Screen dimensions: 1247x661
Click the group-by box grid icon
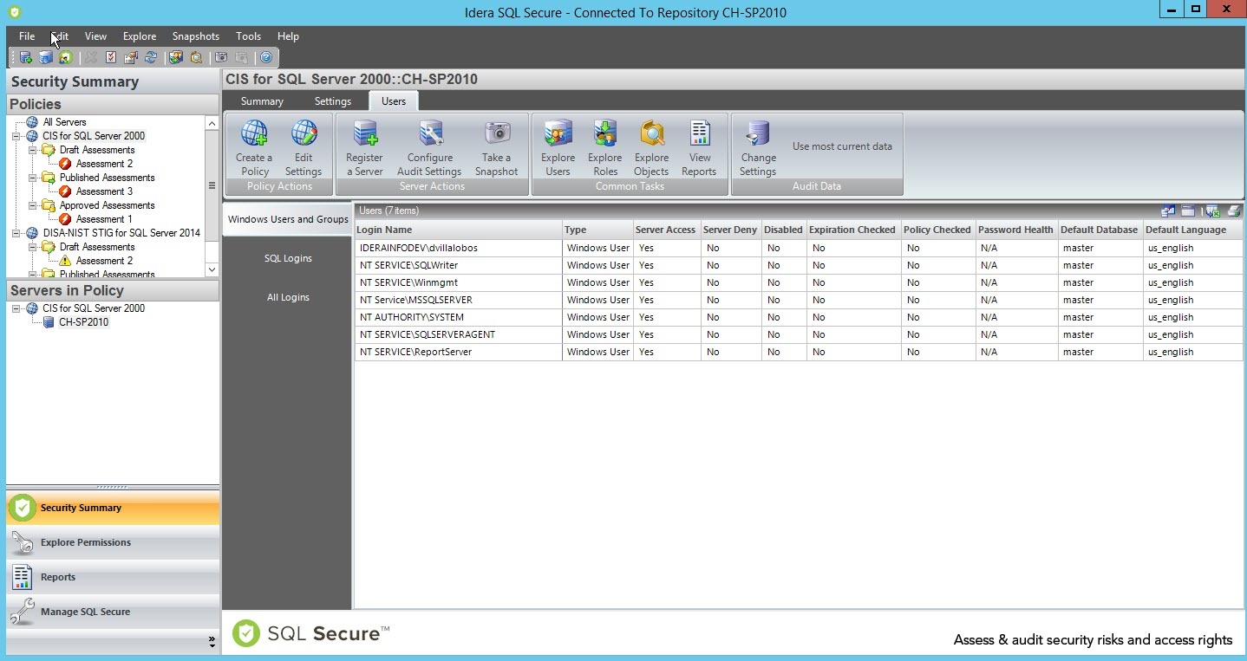tap(1188, 211)
